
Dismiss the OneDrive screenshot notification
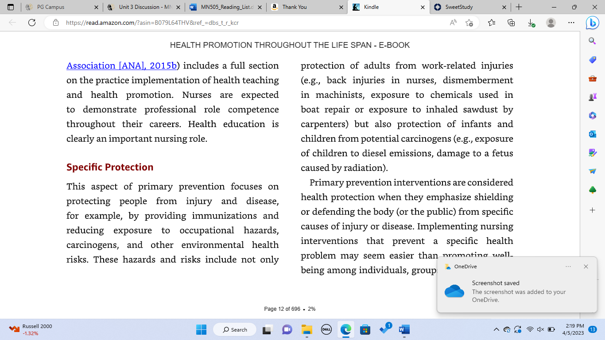pos(586,267)
